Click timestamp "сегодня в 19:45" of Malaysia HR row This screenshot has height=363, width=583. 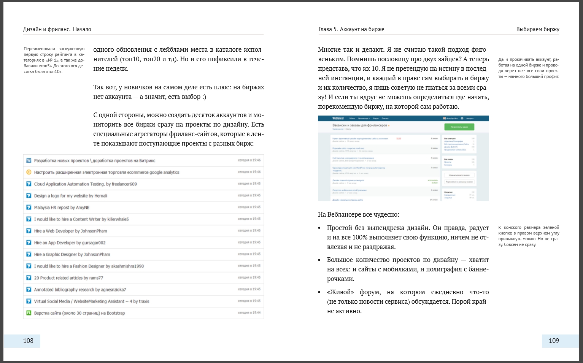(249, 207)
